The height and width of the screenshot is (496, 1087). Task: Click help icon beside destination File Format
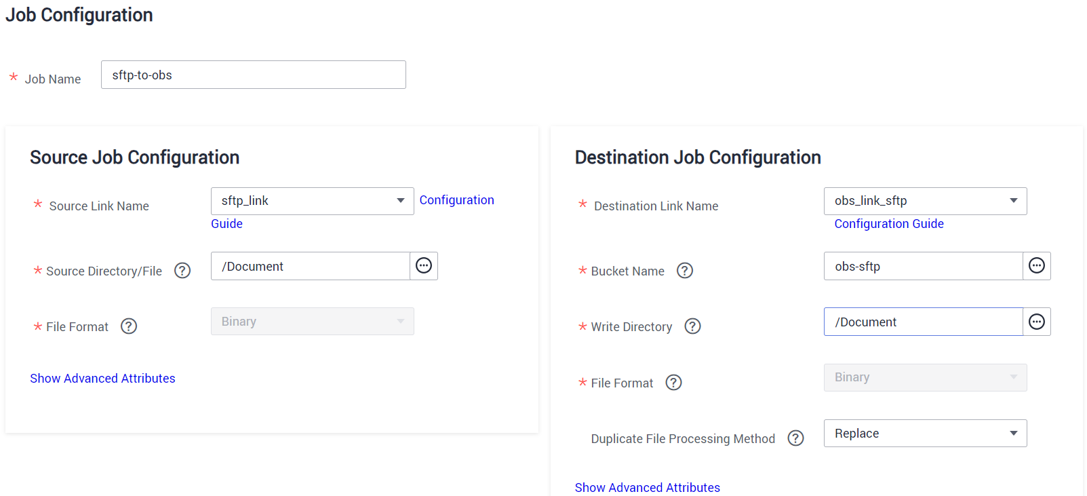673,383
